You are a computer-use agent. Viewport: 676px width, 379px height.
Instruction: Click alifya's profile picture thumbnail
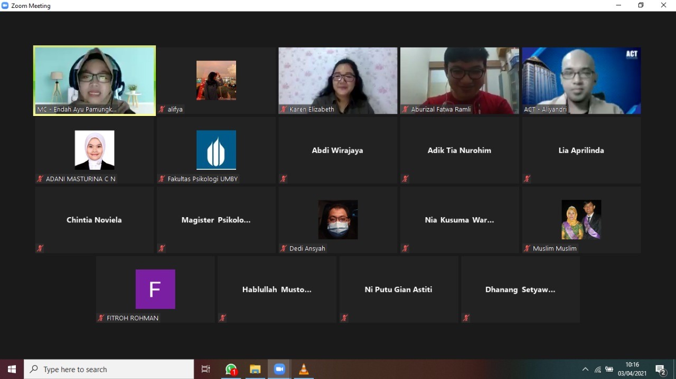tap(216, 80)
